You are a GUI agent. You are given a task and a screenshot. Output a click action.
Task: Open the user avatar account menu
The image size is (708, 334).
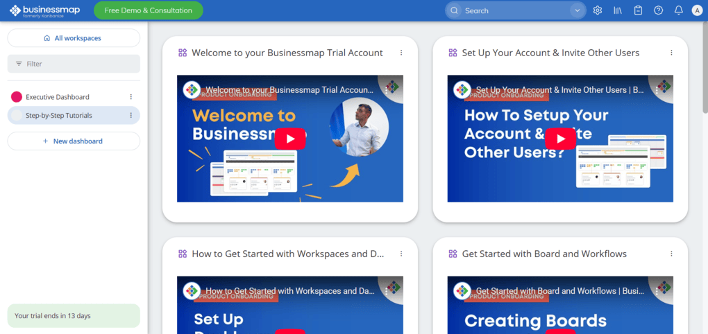coord(697,10)
